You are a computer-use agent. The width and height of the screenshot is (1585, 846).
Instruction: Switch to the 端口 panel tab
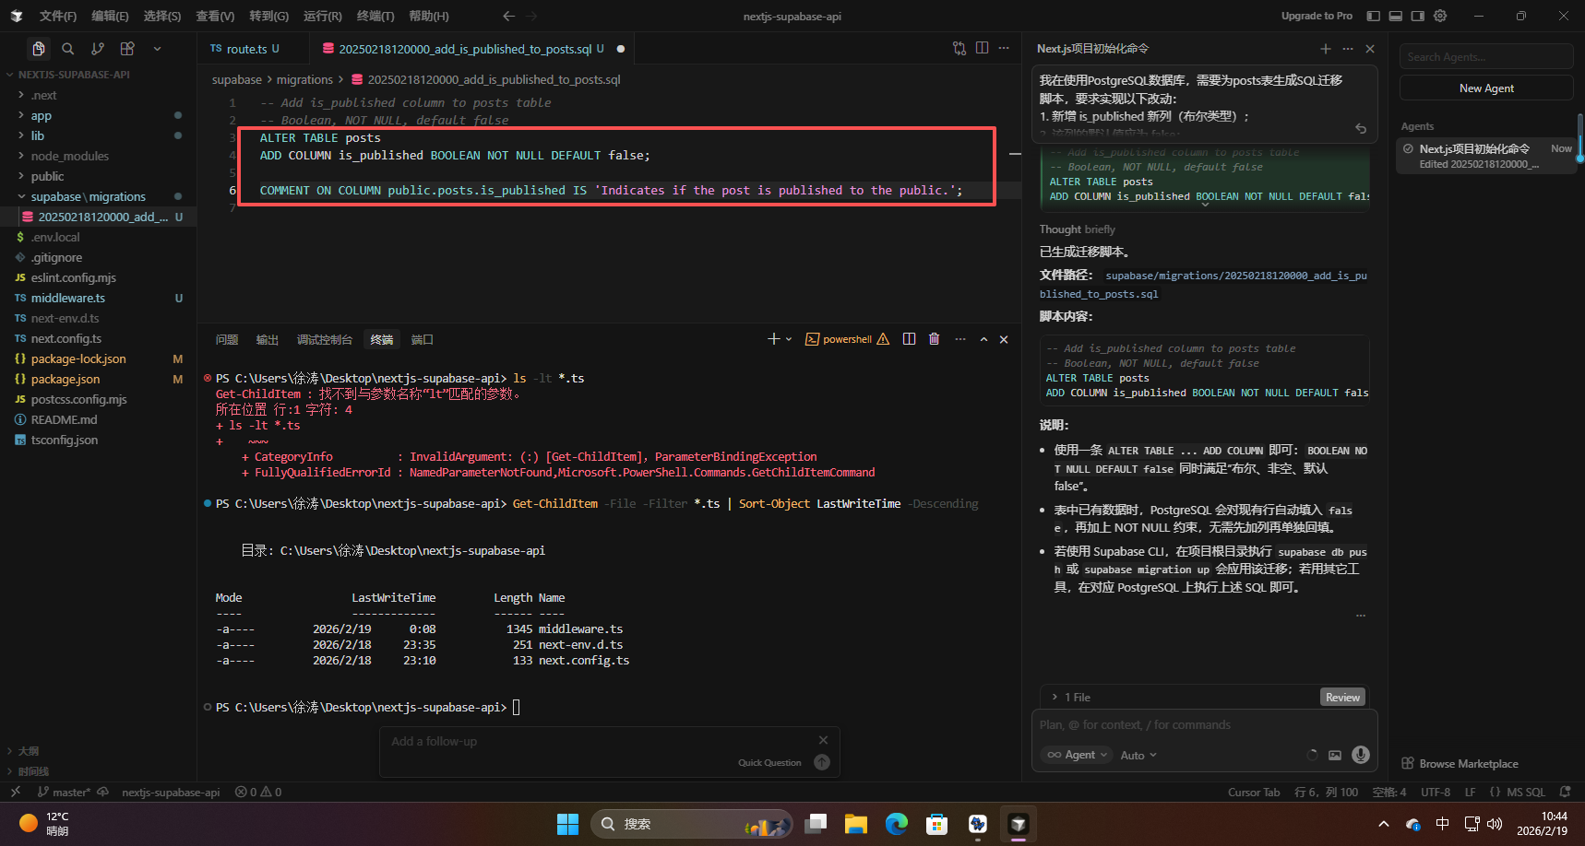(423, 339)
